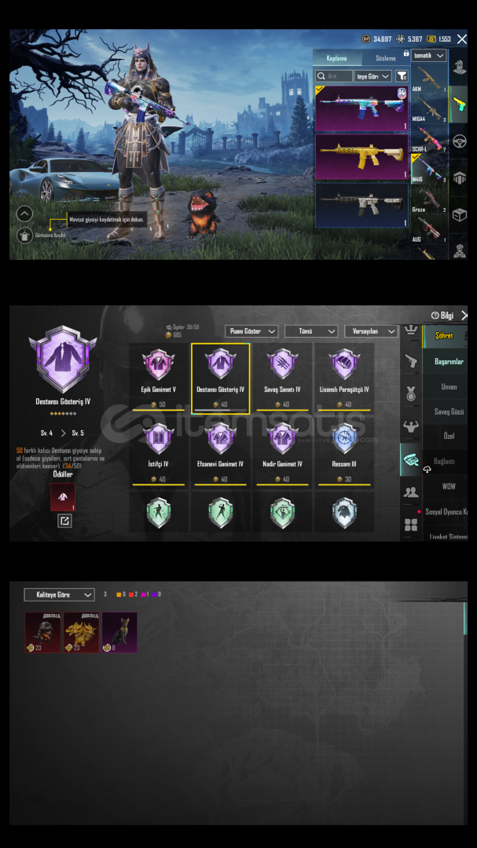
Task: Open the friends group icon in sidebar
Action: pyautogui.click(x=411, y=492)
